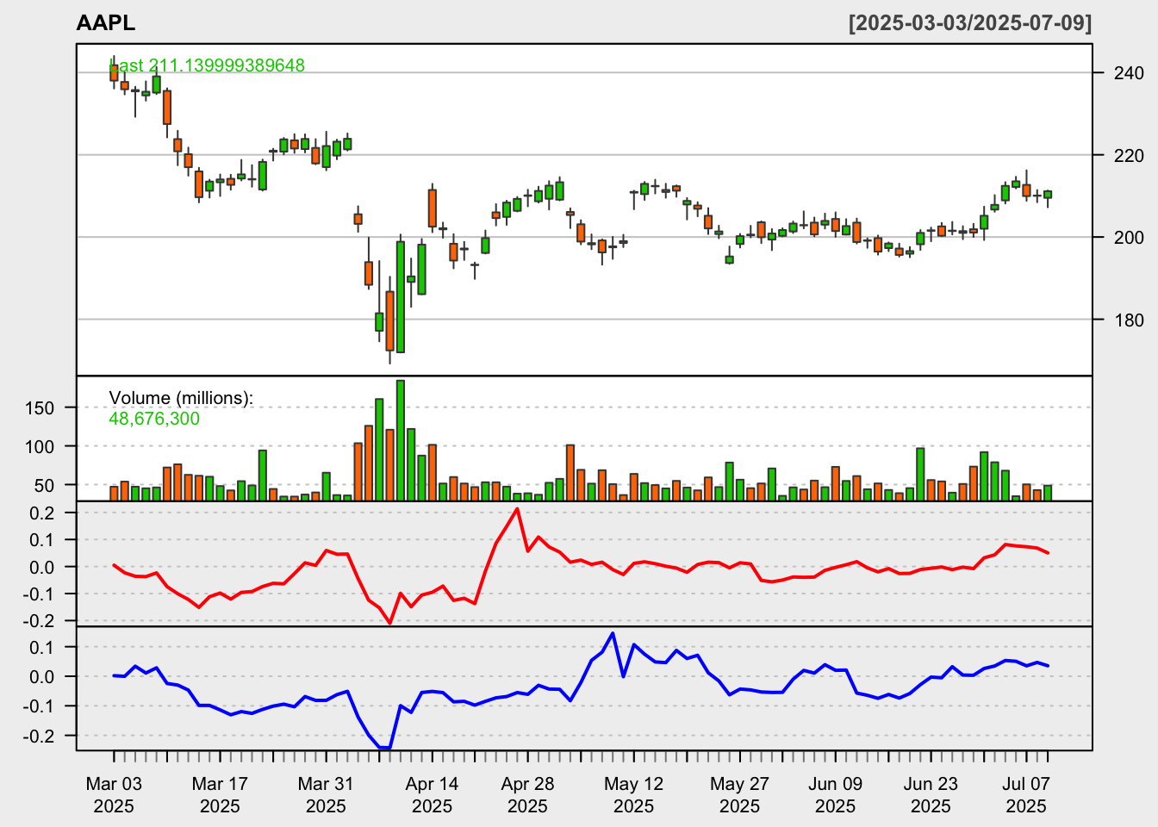The image size is (1158, 827).
Task: Click the May 27 2025 date label
Action: click(739, 795)
